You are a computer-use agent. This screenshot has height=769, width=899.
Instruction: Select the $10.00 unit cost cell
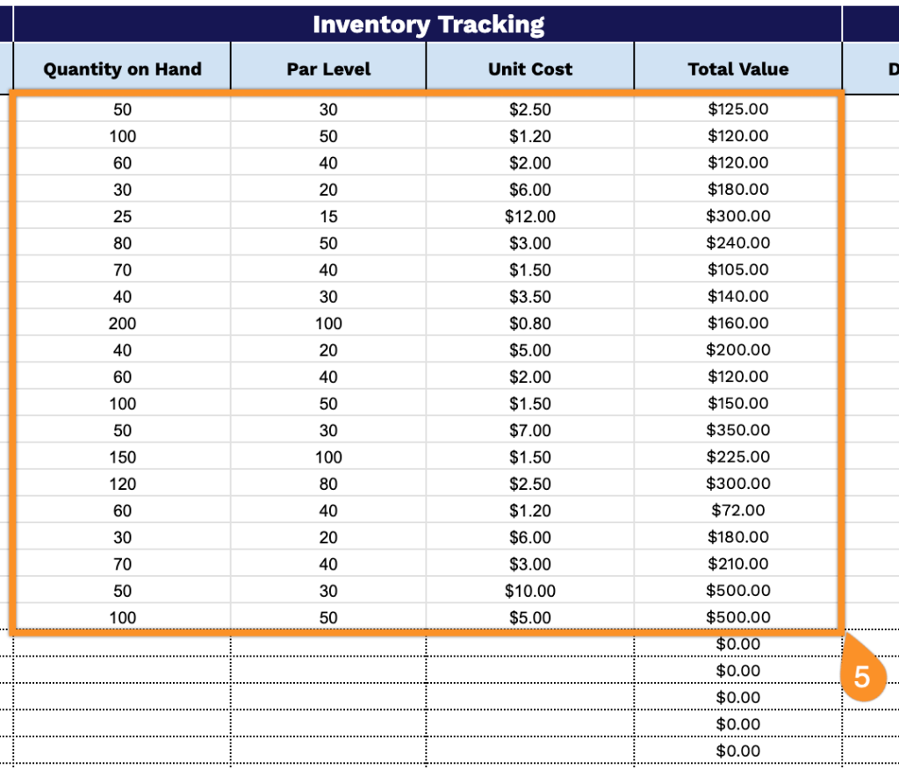click(530, 591)
